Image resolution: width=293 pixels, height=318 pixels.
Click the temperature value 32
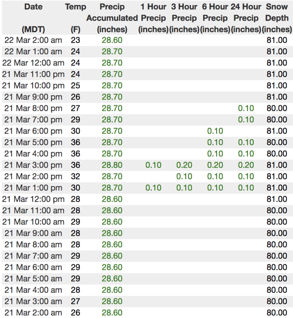pyautogui.click(x=75, y=176)
